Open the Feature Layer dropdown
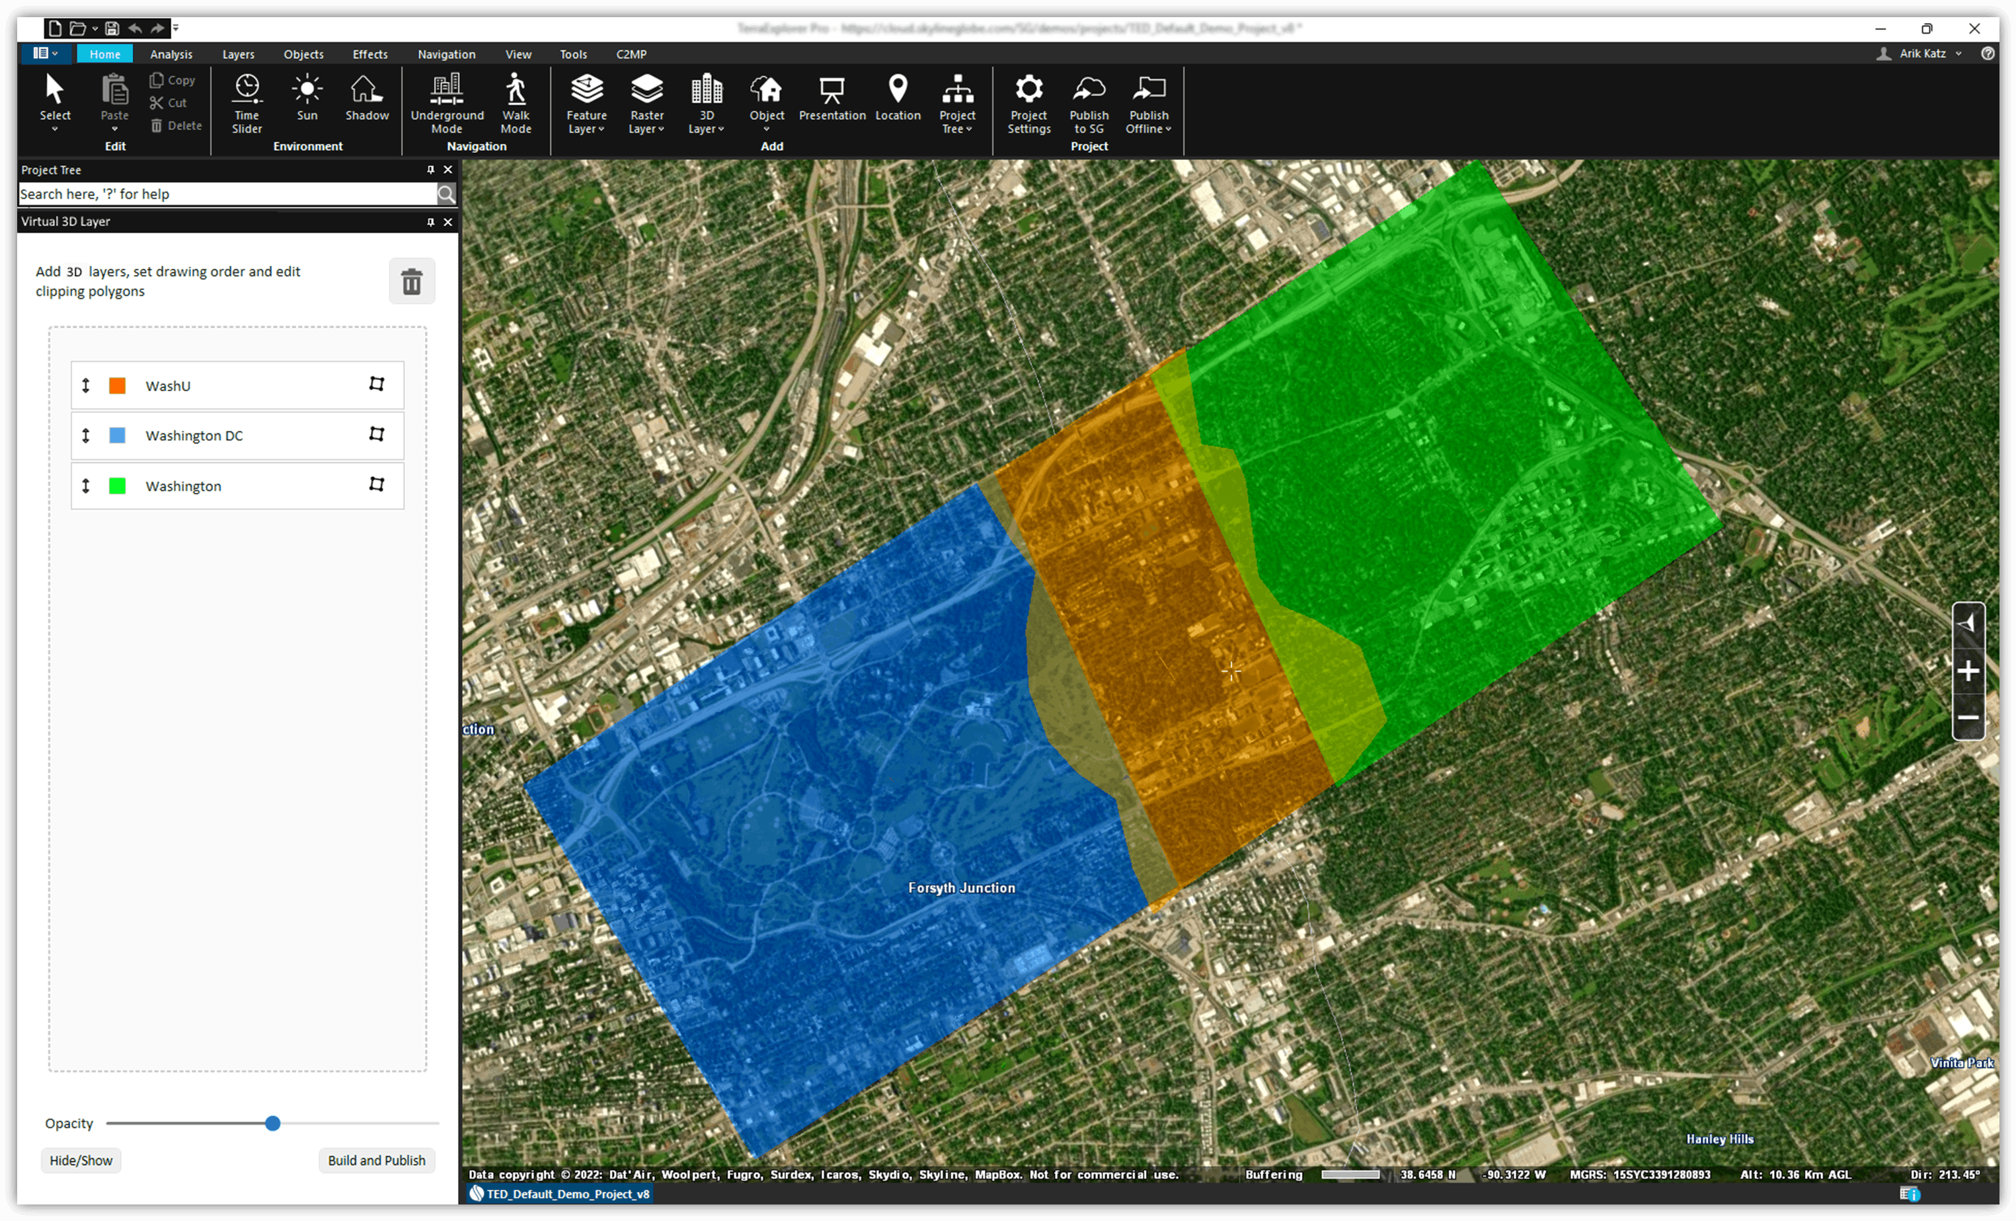The width and height of the screenshot is (2016, 1221). [x=586, y=104]
